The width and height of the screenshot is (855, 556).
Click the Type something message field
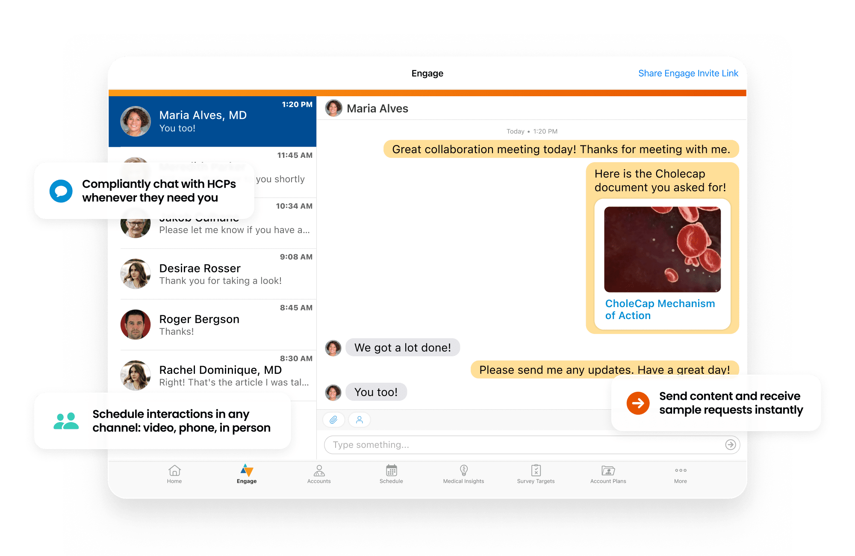tap(526, 445)
